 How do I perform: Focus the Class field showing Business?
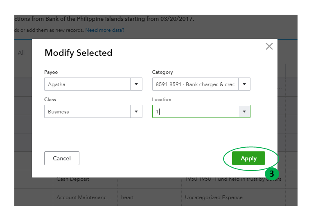[88, 111]
